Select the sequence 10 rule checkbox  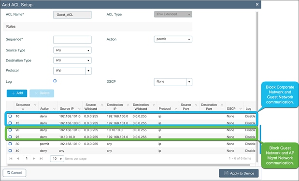[x=10, y=116]
